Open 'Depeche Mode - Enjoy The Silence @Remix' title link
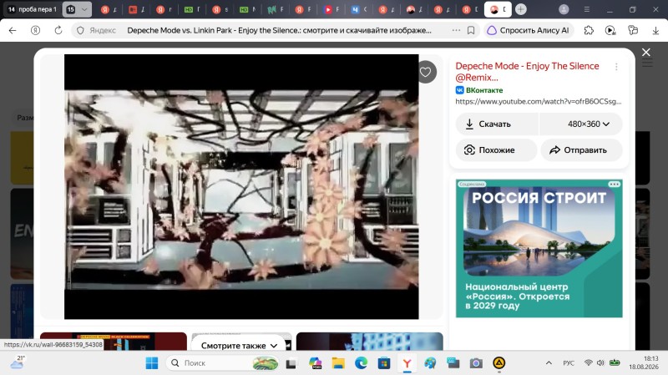The image size is (668, 375). point(527,72)
